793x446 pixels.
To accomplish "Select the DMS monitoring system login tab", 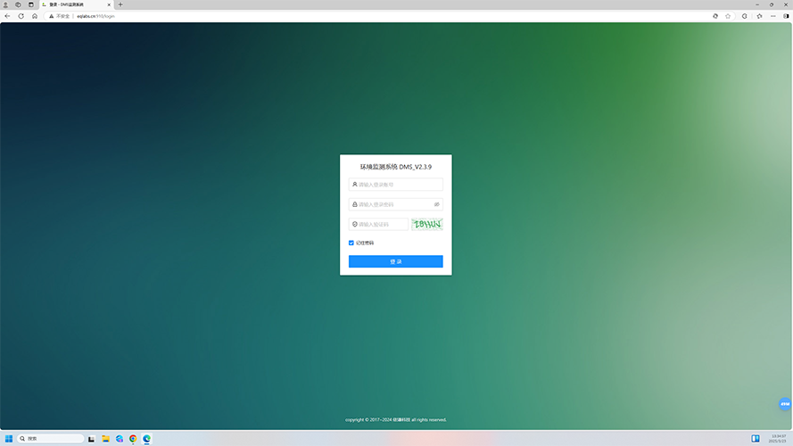I will [x=71, y=4].
